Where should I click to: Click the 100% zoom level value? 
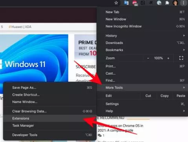[x=158, y=58]
